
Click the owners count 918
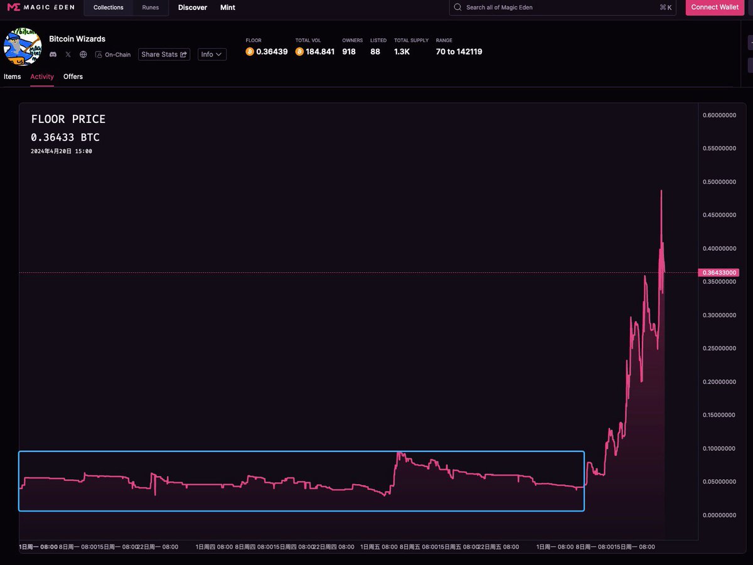349,51
